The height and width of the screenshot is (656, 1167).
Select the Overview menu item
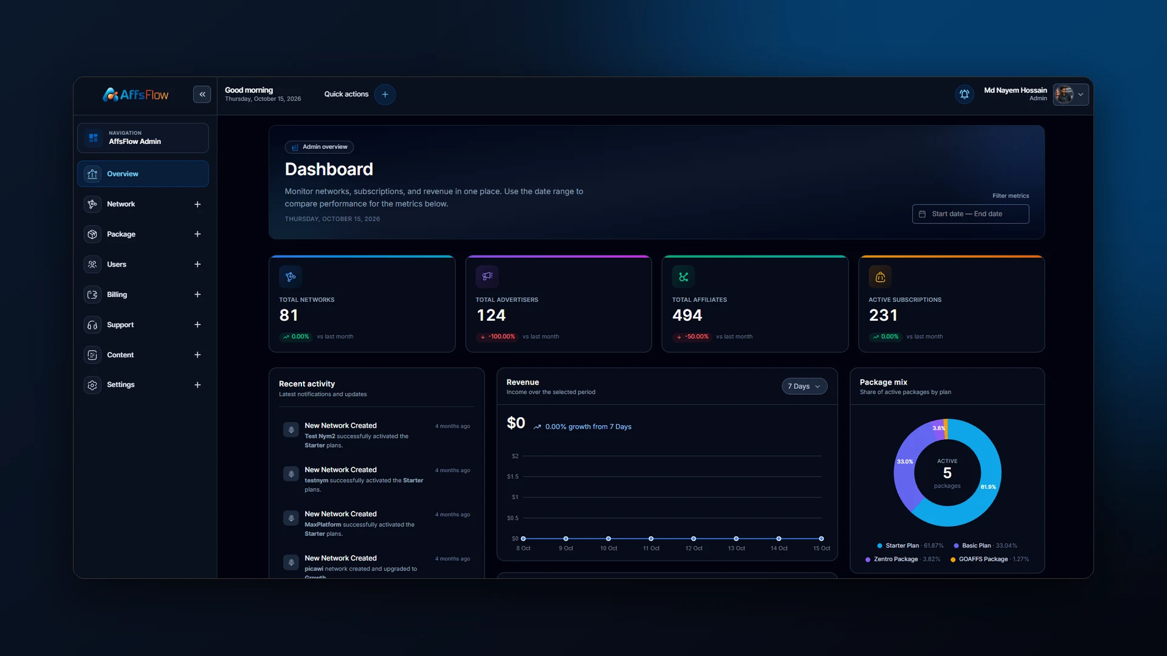click(143, 174)
